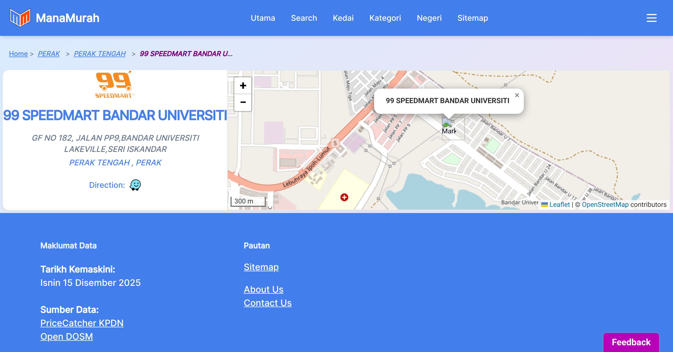
Task: Zoom out on the map
Action: point(243,102)
